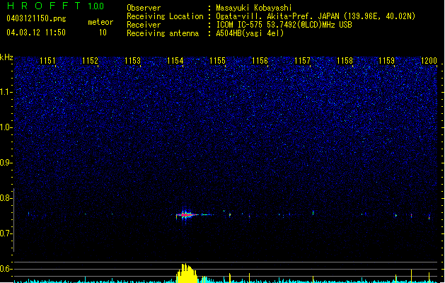The image size is (445, 283).
Task: Select observer name Masayuki Kobayashi
Action: click(254, 8)
